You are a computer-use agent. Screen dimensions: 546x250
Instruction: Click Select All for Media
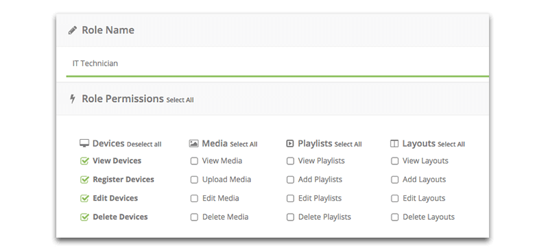point(244,145)
